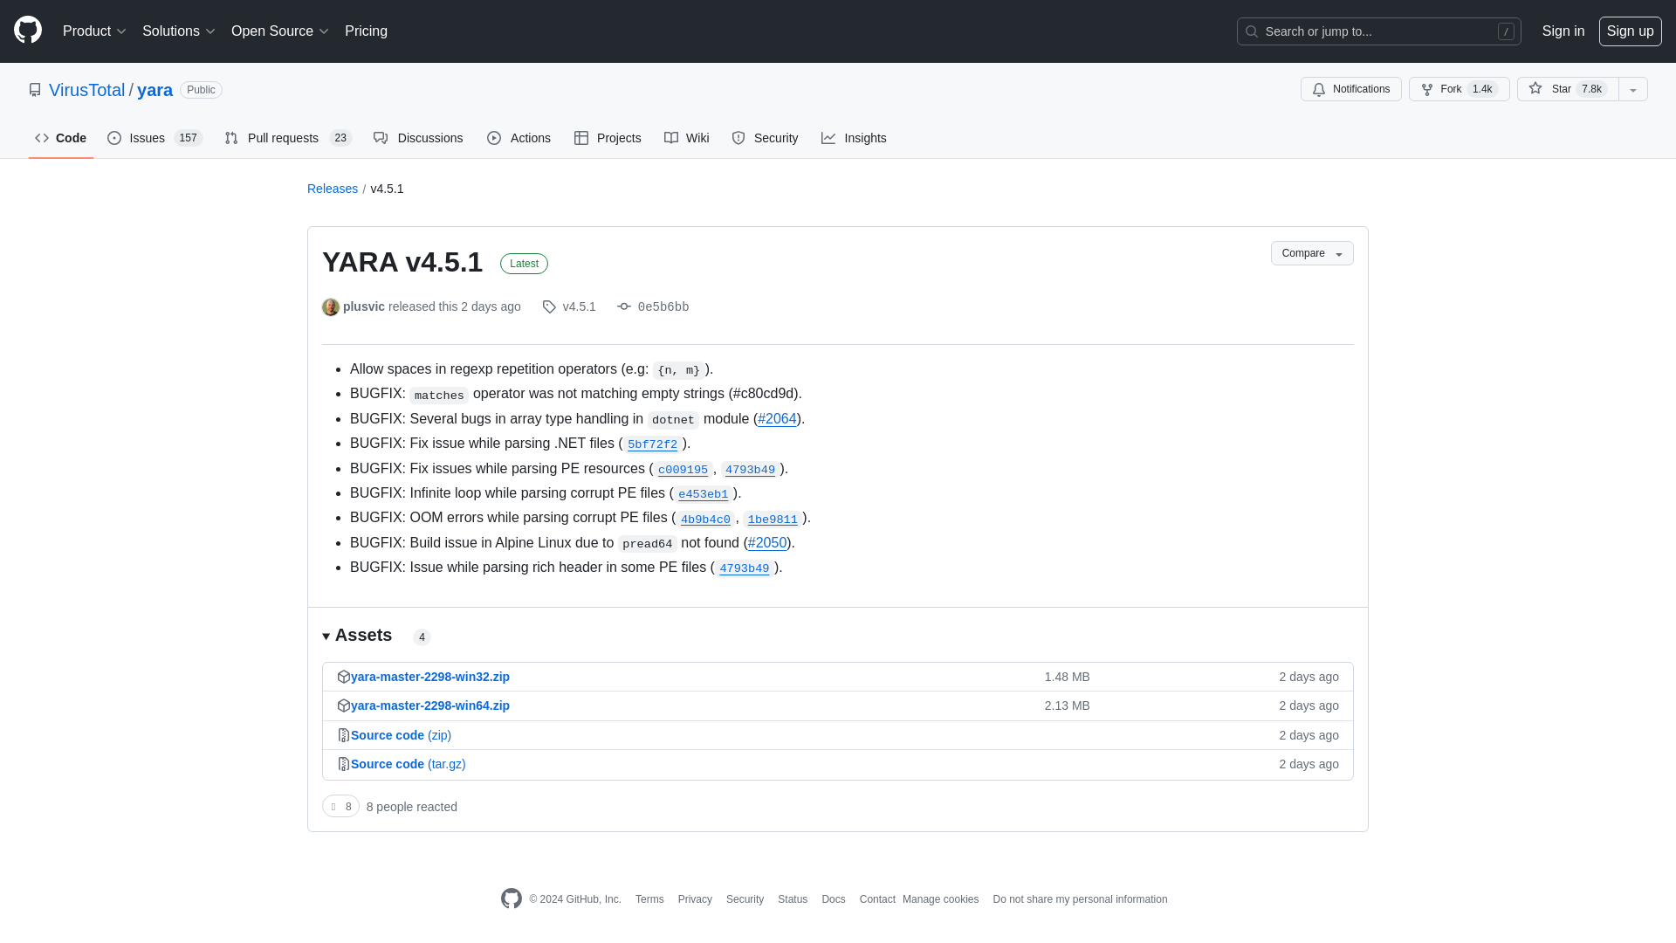Click the plusvic user profile link
Screen dimensions: 1676x943
[364, 306]
